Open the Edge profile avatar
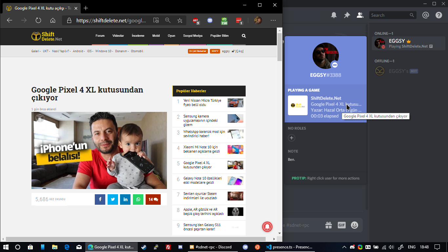Viewport: 448px width, 252px height. [258, 20]
